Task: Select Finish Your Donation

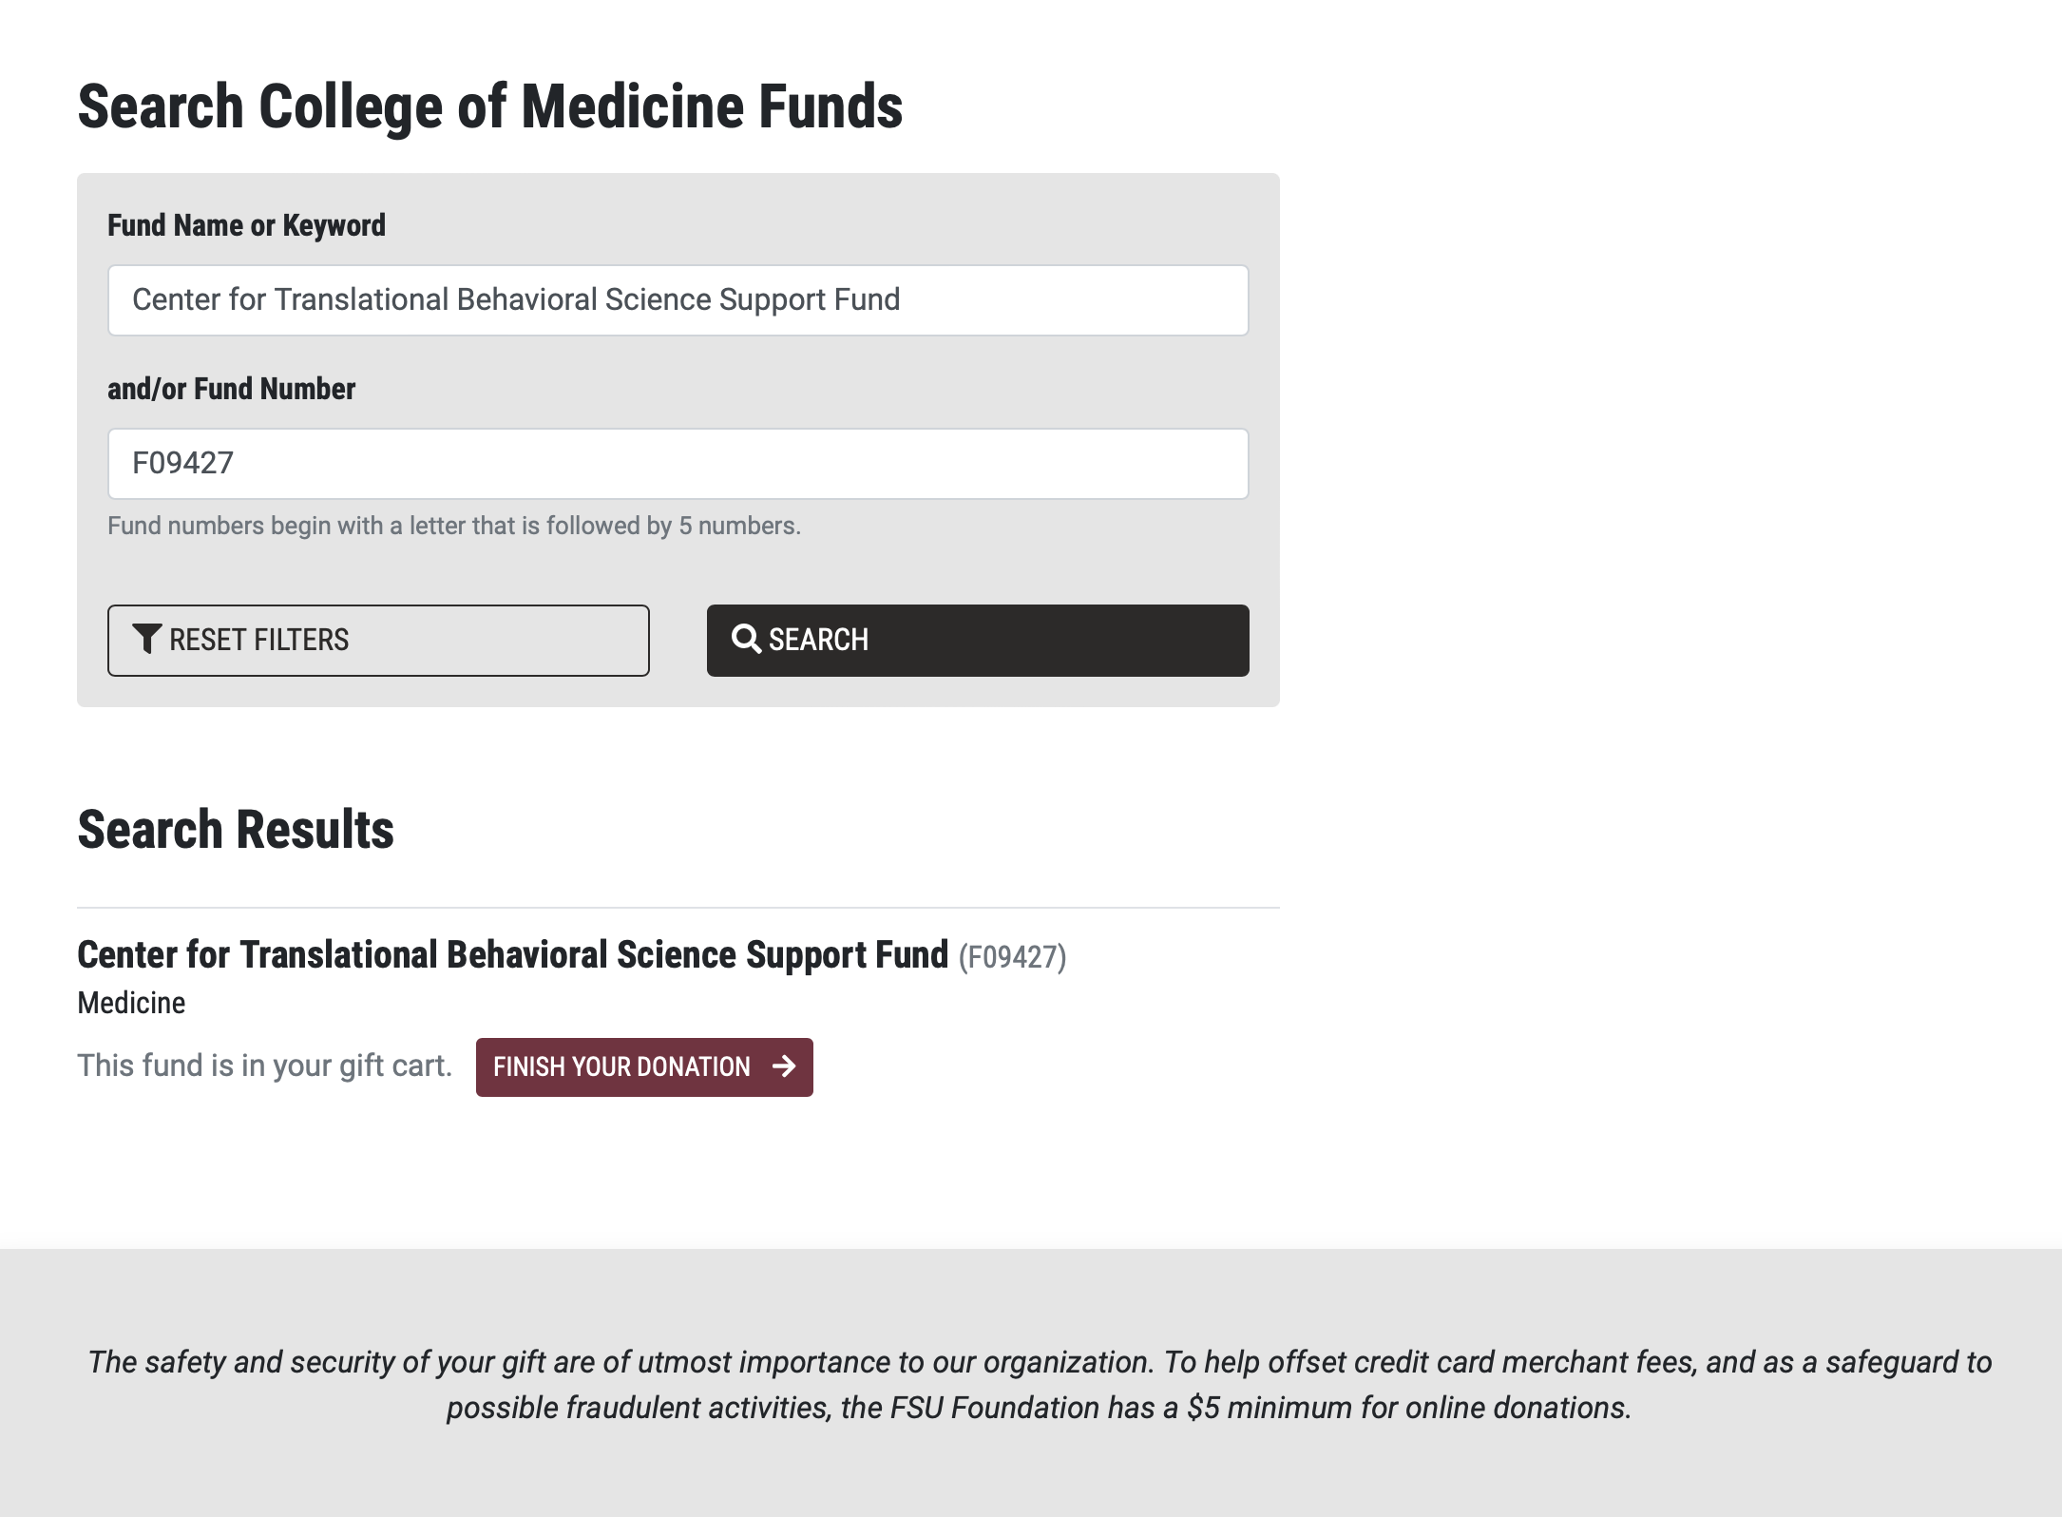Action: point(644,1066)
